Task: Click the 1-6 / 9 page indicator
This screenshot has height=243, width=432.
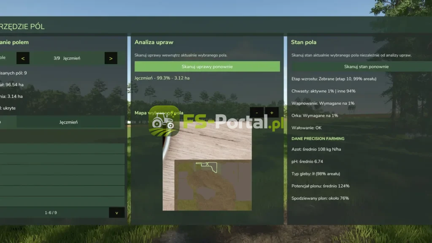Action: tap(51, 213)
